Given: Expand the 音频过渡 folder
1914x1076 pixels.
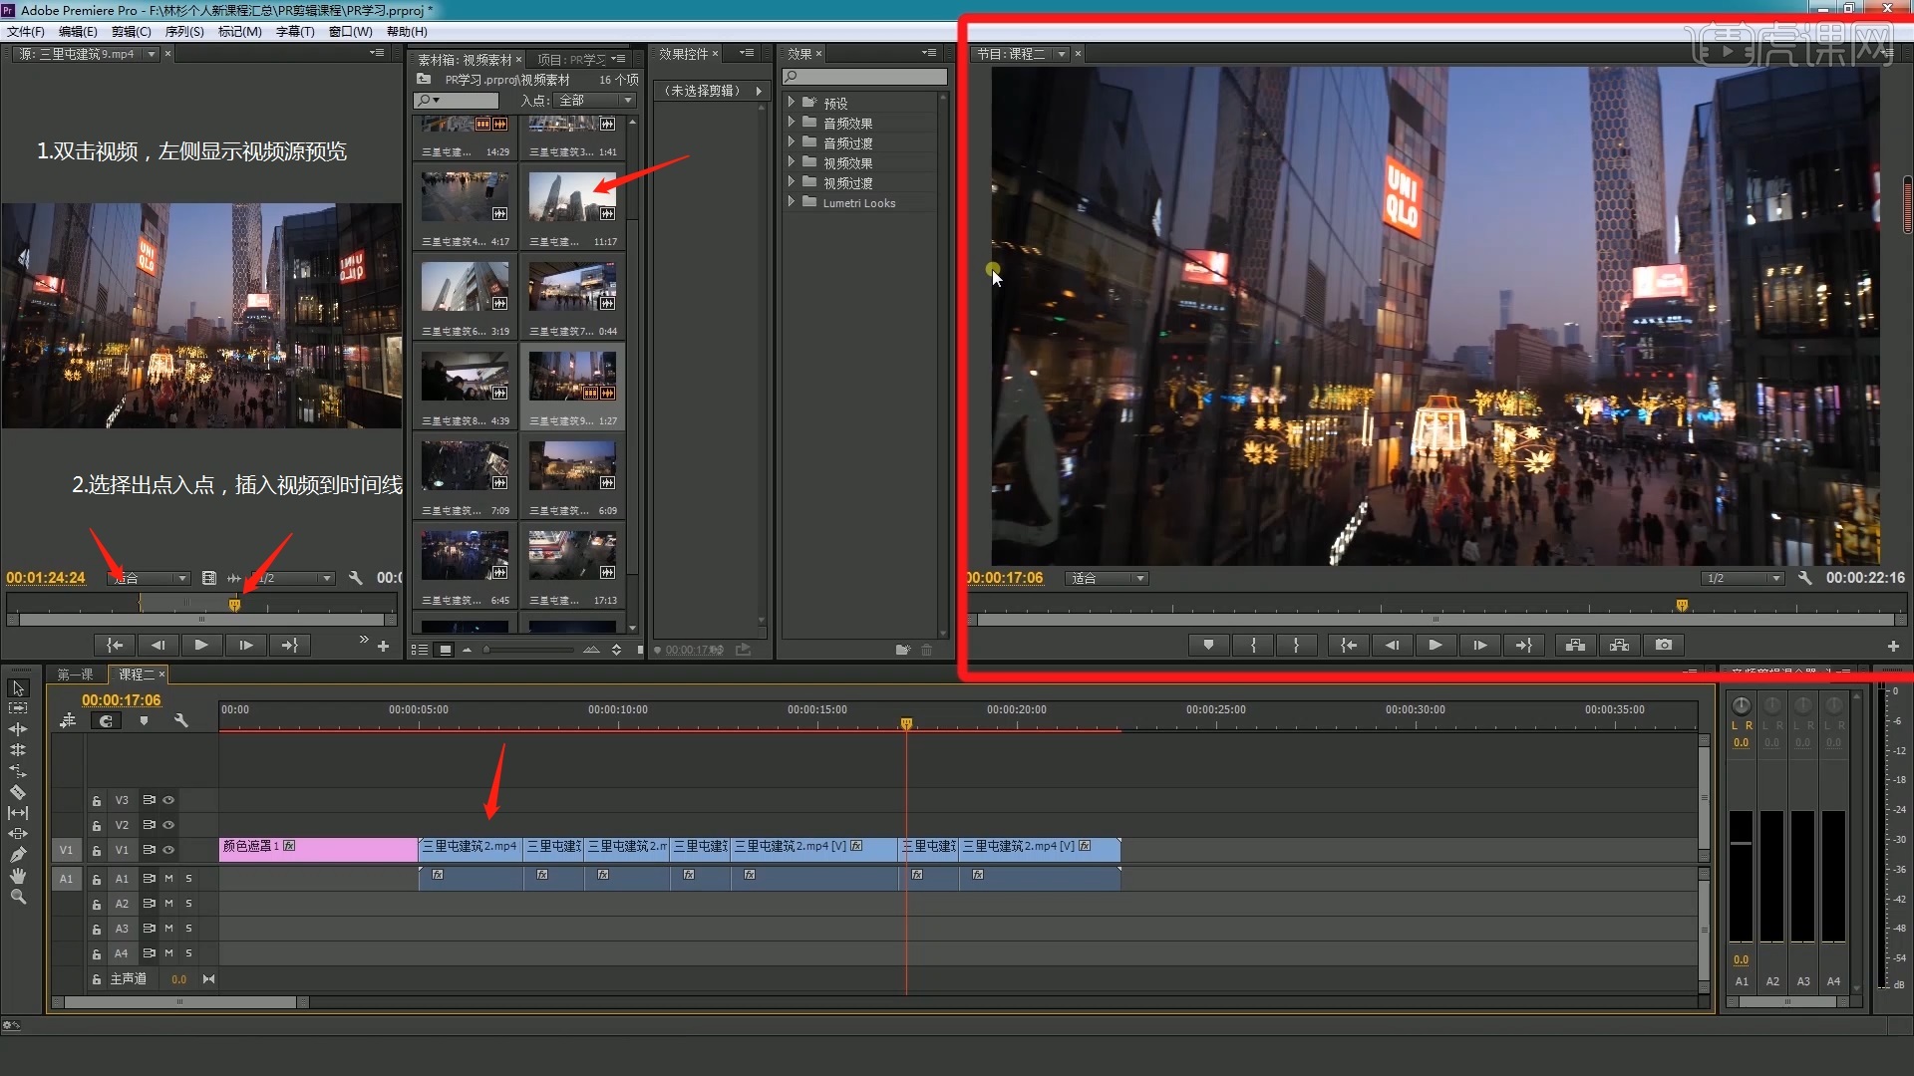Looking at the screenshot, I should pyautogui.click(x=792, y=142).
